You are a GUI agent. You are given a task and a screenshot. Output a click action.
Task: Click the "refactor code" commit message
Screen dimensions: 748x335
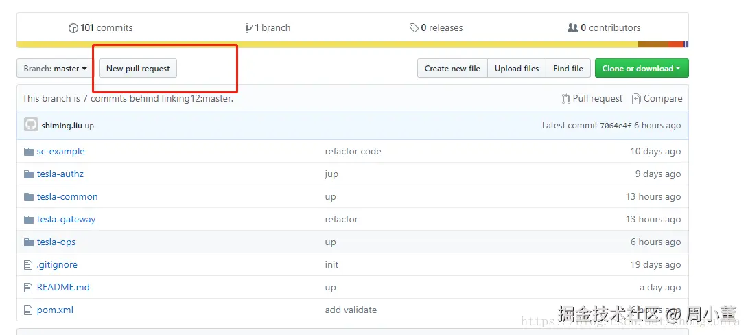(x=353, y=151)
